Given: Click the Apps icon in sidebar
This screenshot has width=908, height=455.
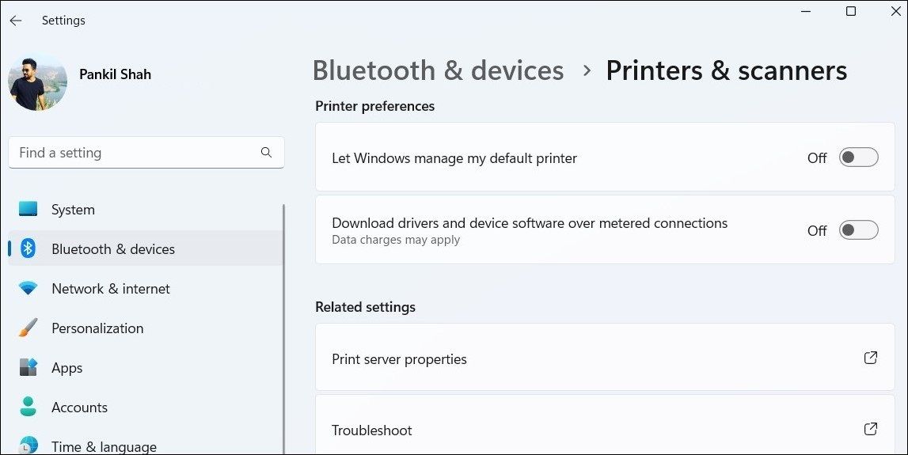Looking at the screenshot, I should 28,368.
